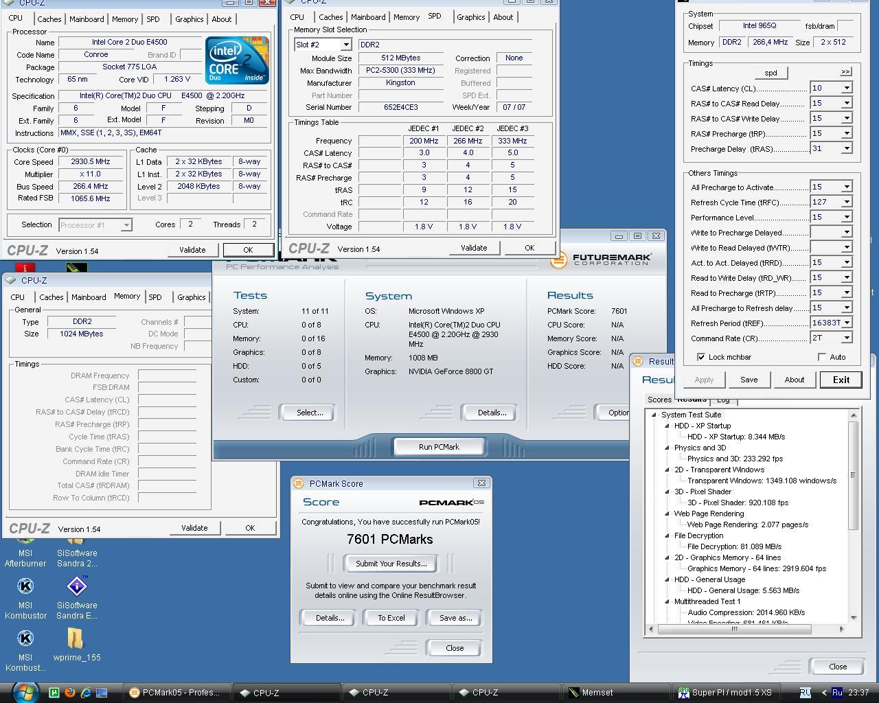Close PCMark Score dialog with X icon
879x703 pixels.
(x=481, y=483)
